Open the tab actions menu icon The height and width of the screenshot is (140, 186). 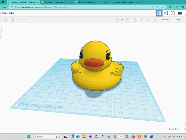(x=3, y=2)
